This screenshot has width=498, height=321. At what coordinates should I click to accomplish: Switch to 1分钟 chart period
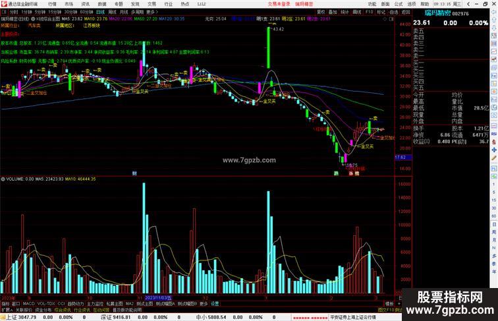point(26,12)
